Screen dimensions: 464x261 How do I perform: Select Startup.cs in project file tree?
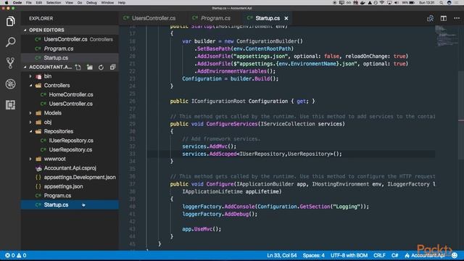point(70,204)
